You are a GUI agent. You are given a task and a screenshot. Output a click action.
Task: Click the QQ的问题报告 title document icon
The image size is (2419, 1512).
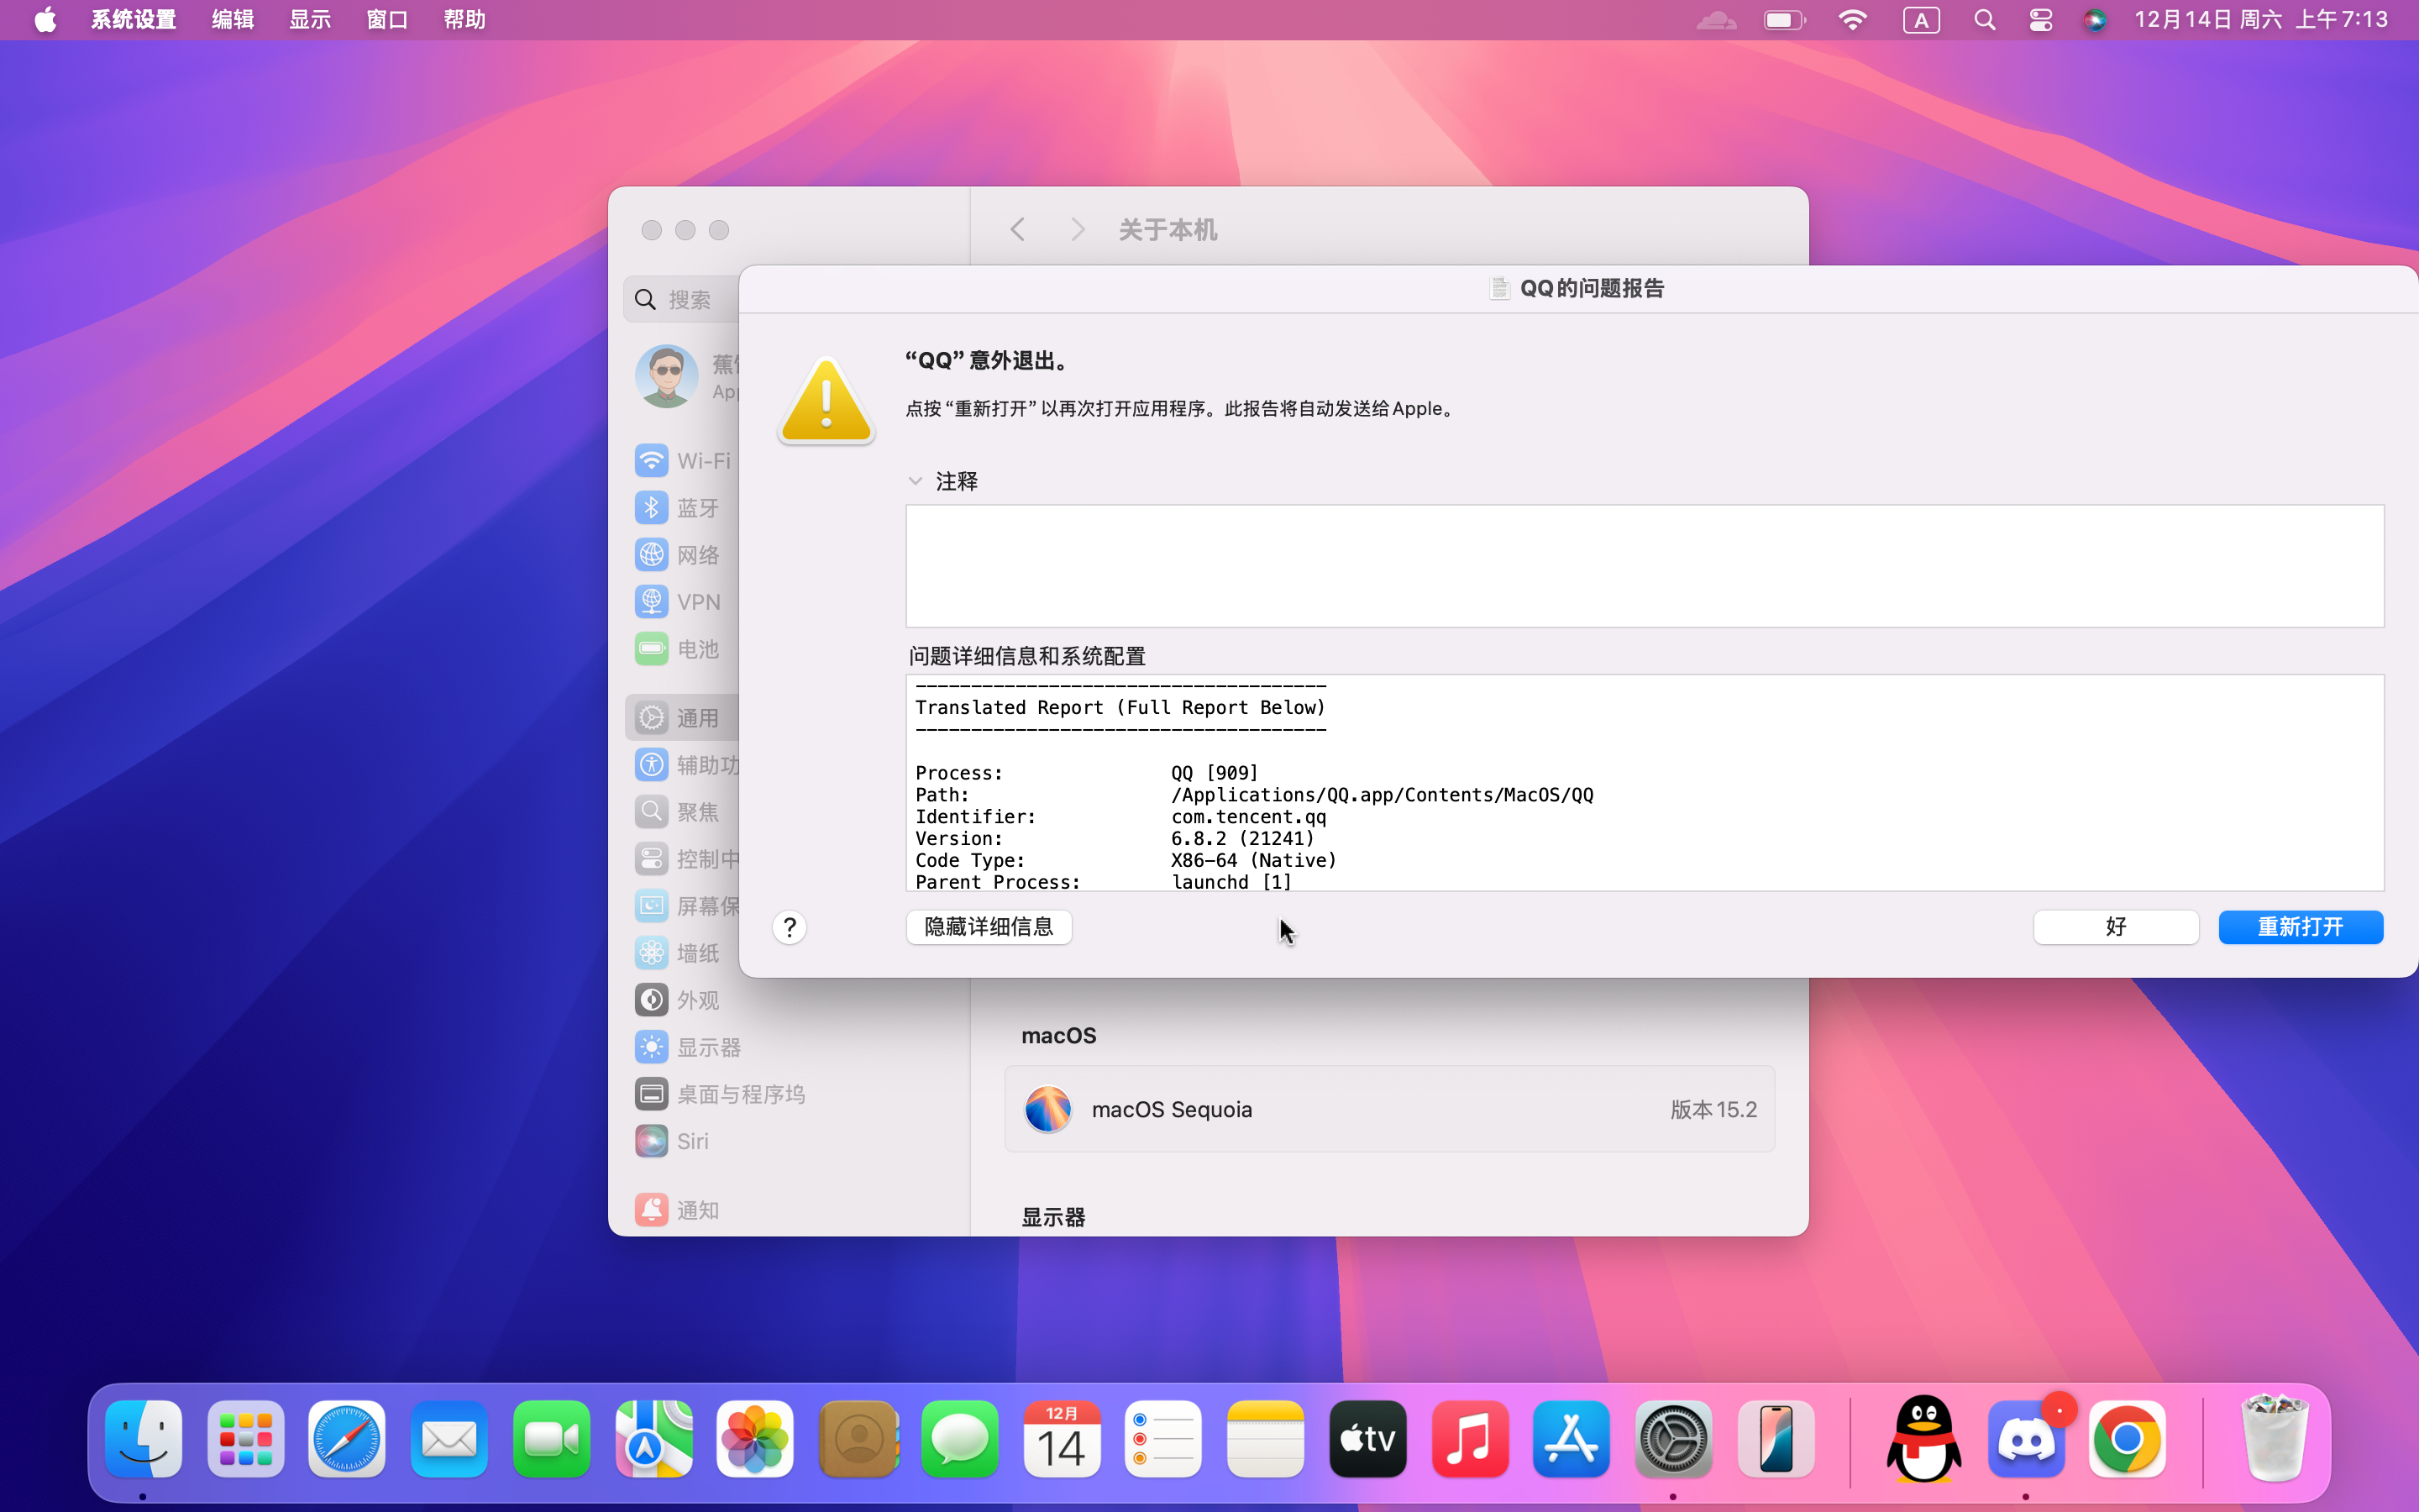(1498, 288)
